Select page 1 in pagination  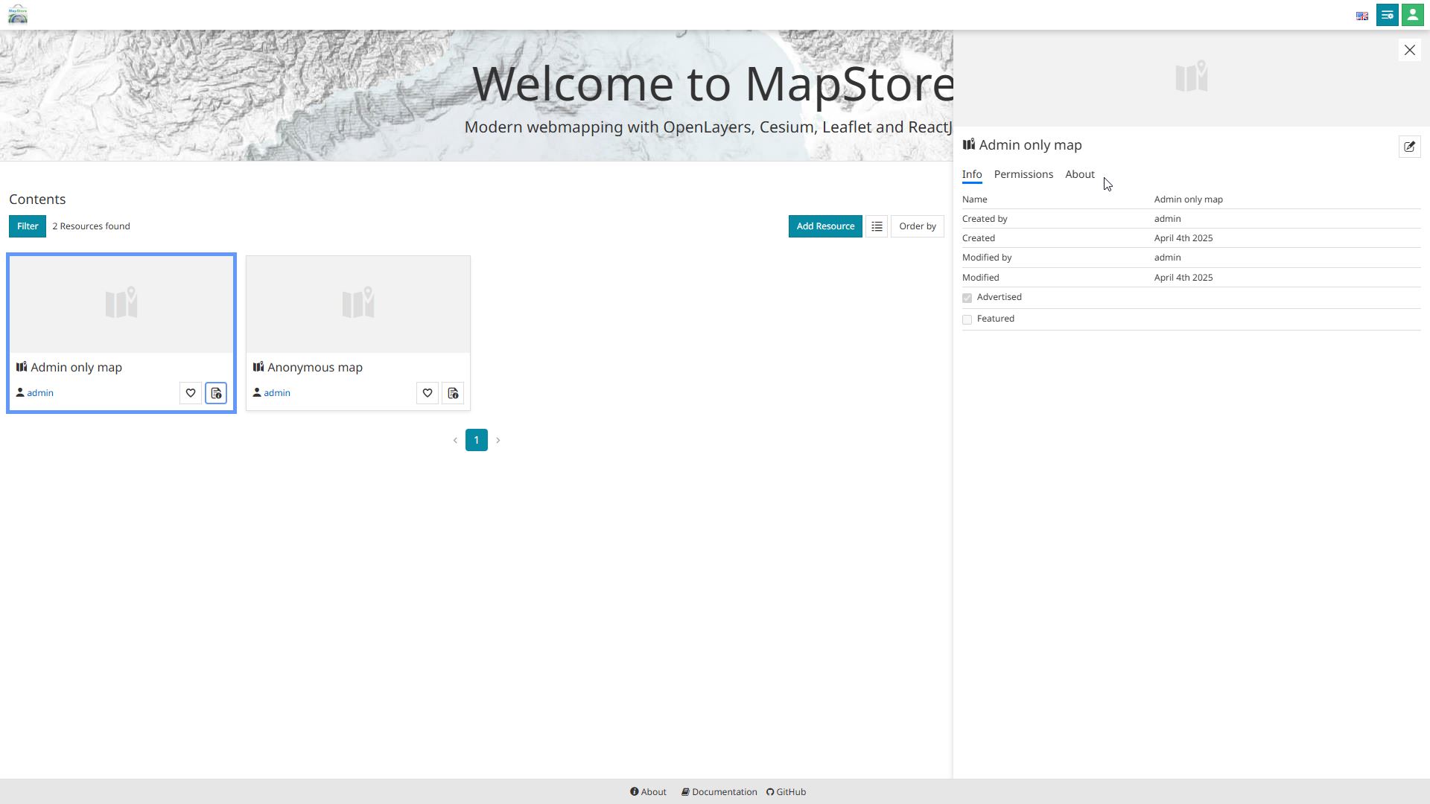[x=477, y=440]
